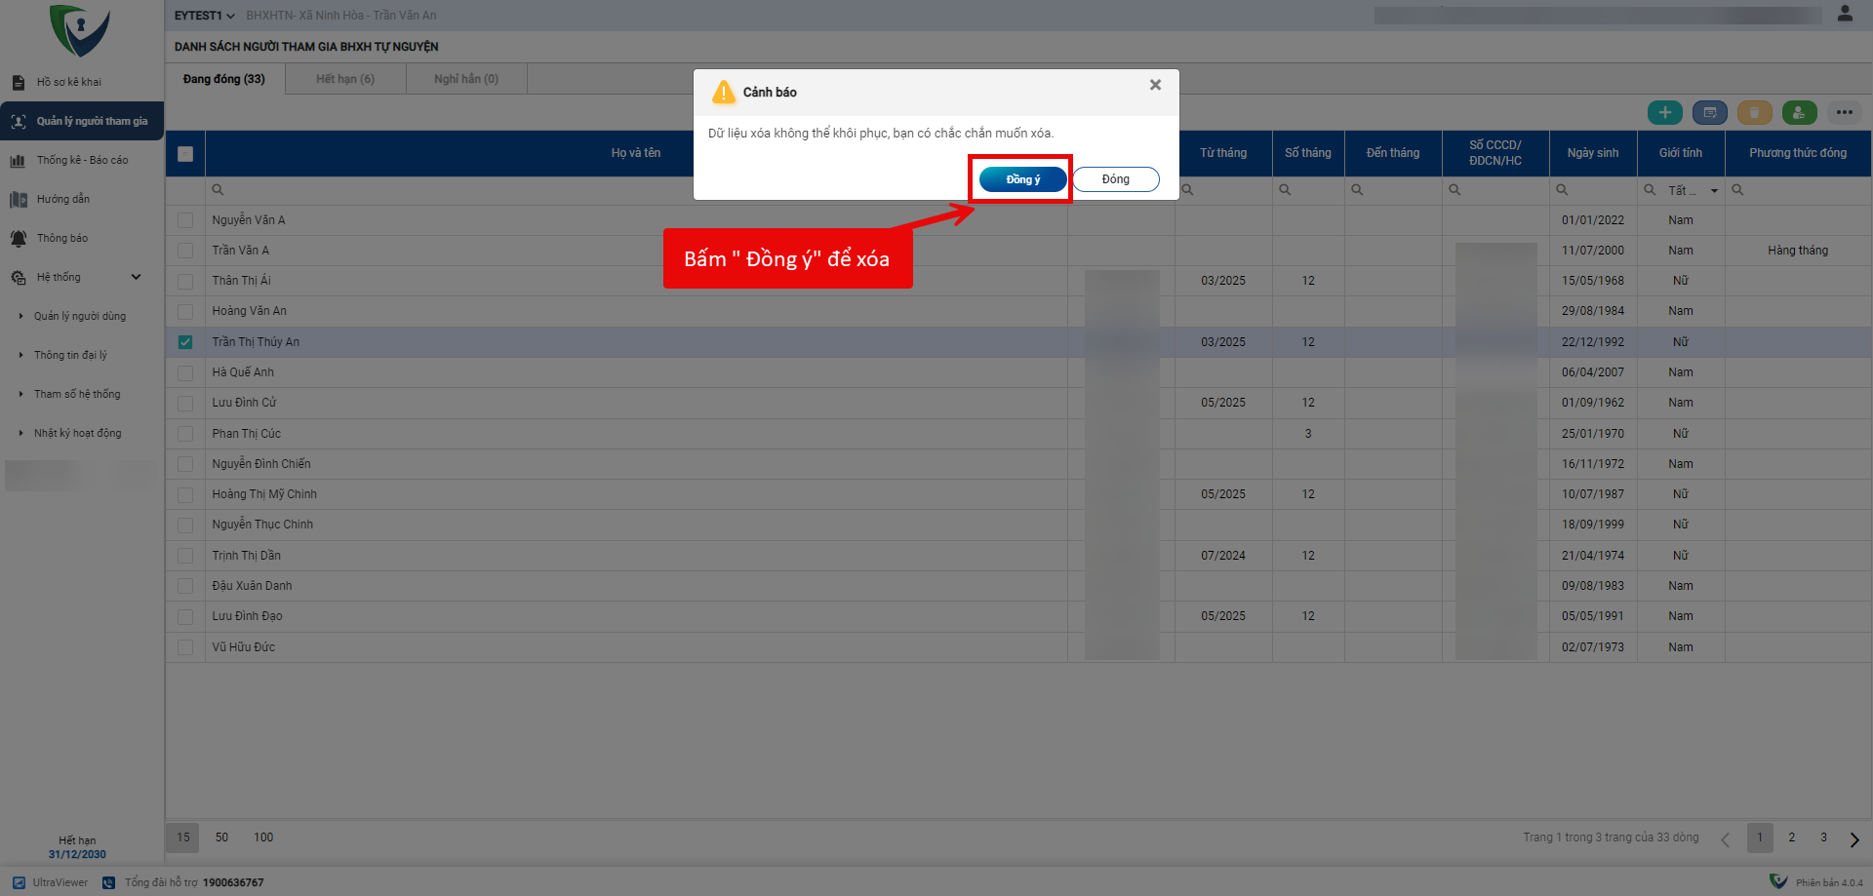The height and width of the screenshot is (896, 1873).
Task: Click the Đóng button to cancel
Action: [x=1115, y=179]
